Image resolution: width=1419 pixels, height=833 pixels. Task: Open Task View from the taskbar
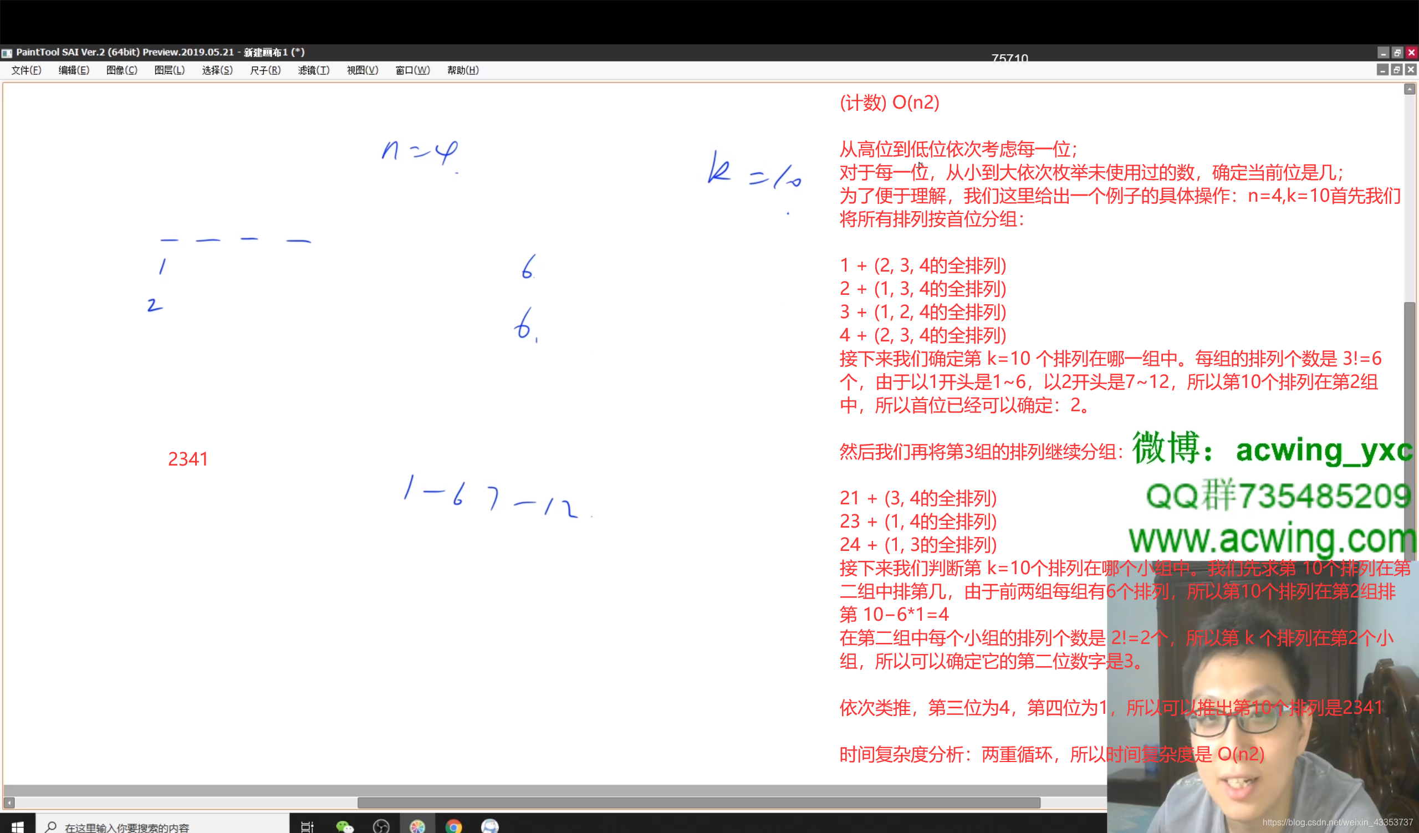pyautogui.click(x=307, y=826)
